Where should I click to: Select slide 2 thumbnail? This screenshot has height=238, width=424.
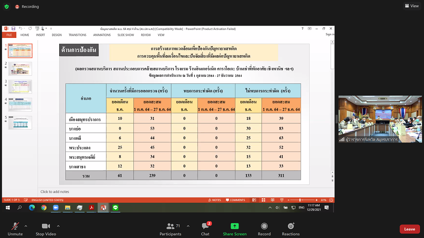(x=20, y=69)
